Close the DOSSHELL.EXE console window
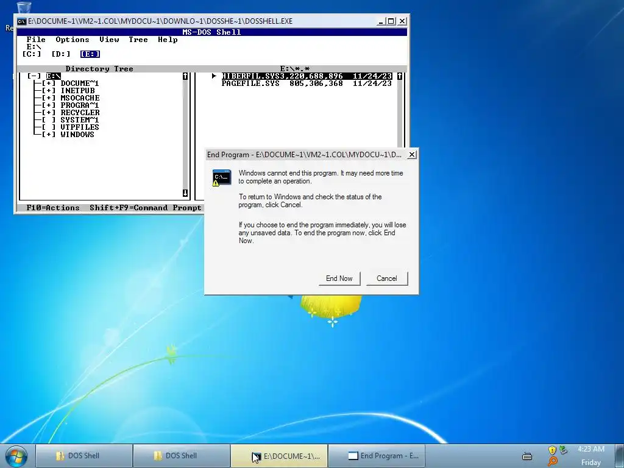The width and height of the screenshot is (624, 468). click(402, 21)
